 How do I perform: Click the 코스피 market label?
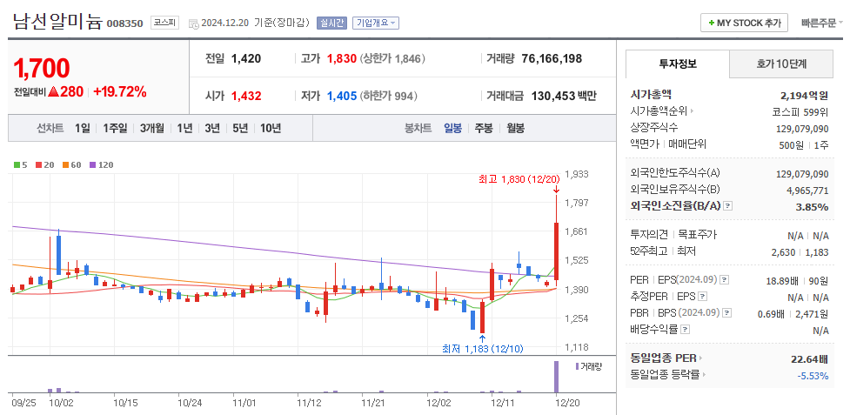(164, 23)
